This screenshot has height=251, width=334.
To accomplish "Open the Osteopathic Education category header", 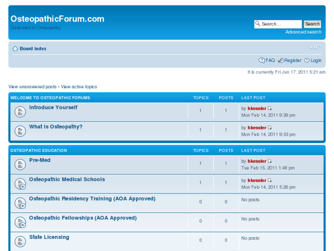I will click(x=39, y=151).
